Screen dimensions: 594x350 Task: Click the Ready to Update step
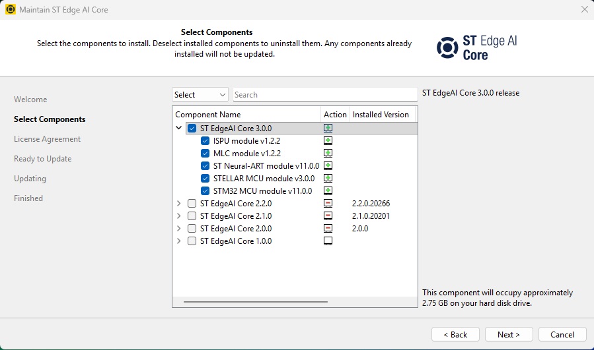(x=43, y=159)
